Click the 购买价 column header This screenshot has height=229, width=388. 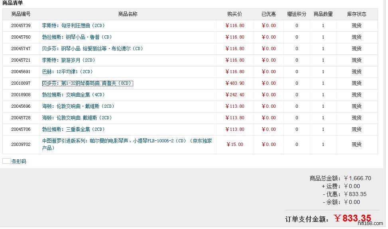point(234,14)
